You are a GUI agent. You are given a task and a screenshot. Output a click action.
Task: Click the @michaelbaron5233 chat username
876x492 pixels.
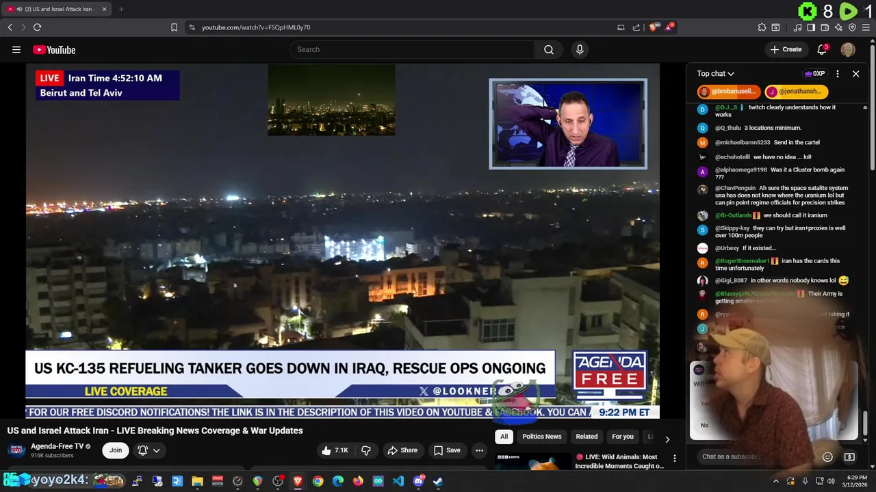coord(743,143)
